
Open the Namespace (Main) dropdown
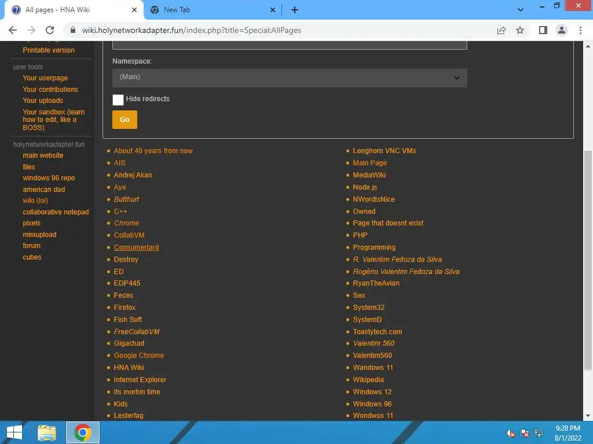(x=290, y=78)
